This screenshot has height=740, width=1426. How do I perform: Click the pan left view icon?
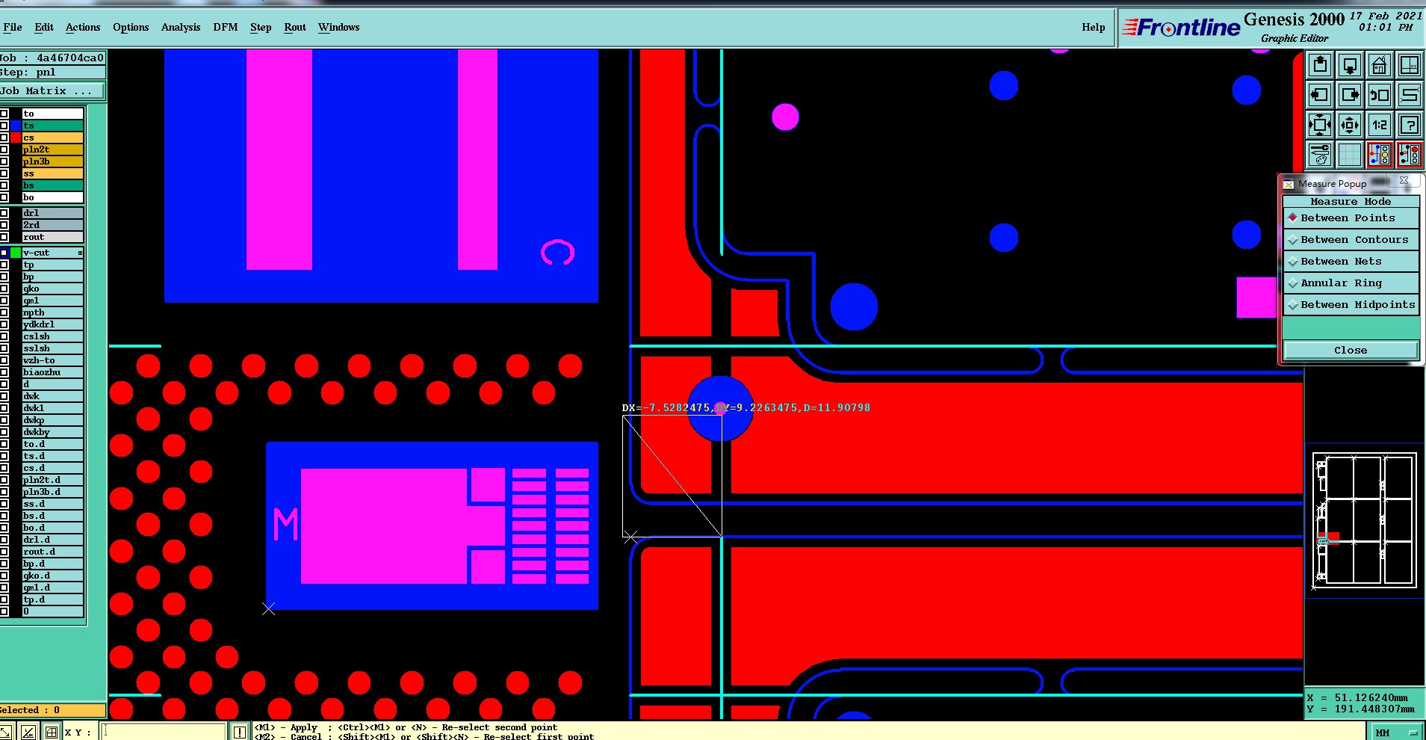click(x=1320, y=95)
